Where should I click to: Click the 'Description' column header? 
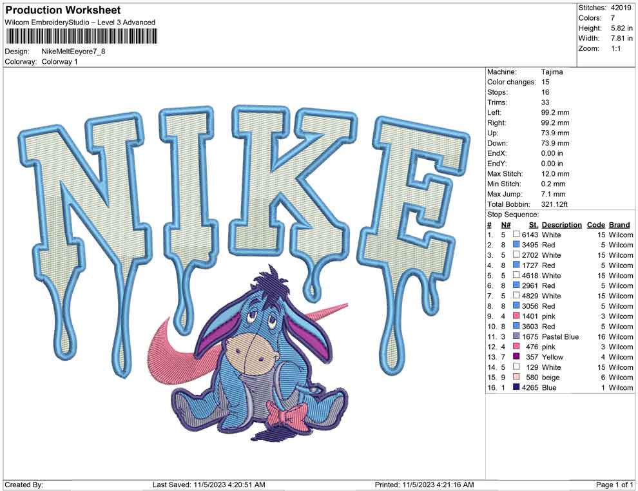coord(561,224)
